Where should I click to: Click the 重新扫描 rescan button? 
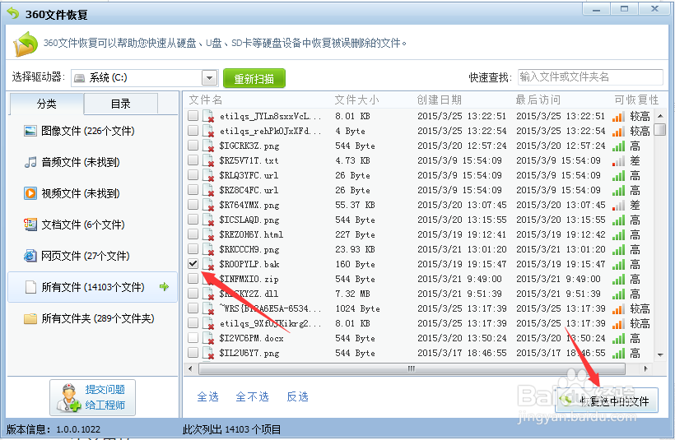254,79
